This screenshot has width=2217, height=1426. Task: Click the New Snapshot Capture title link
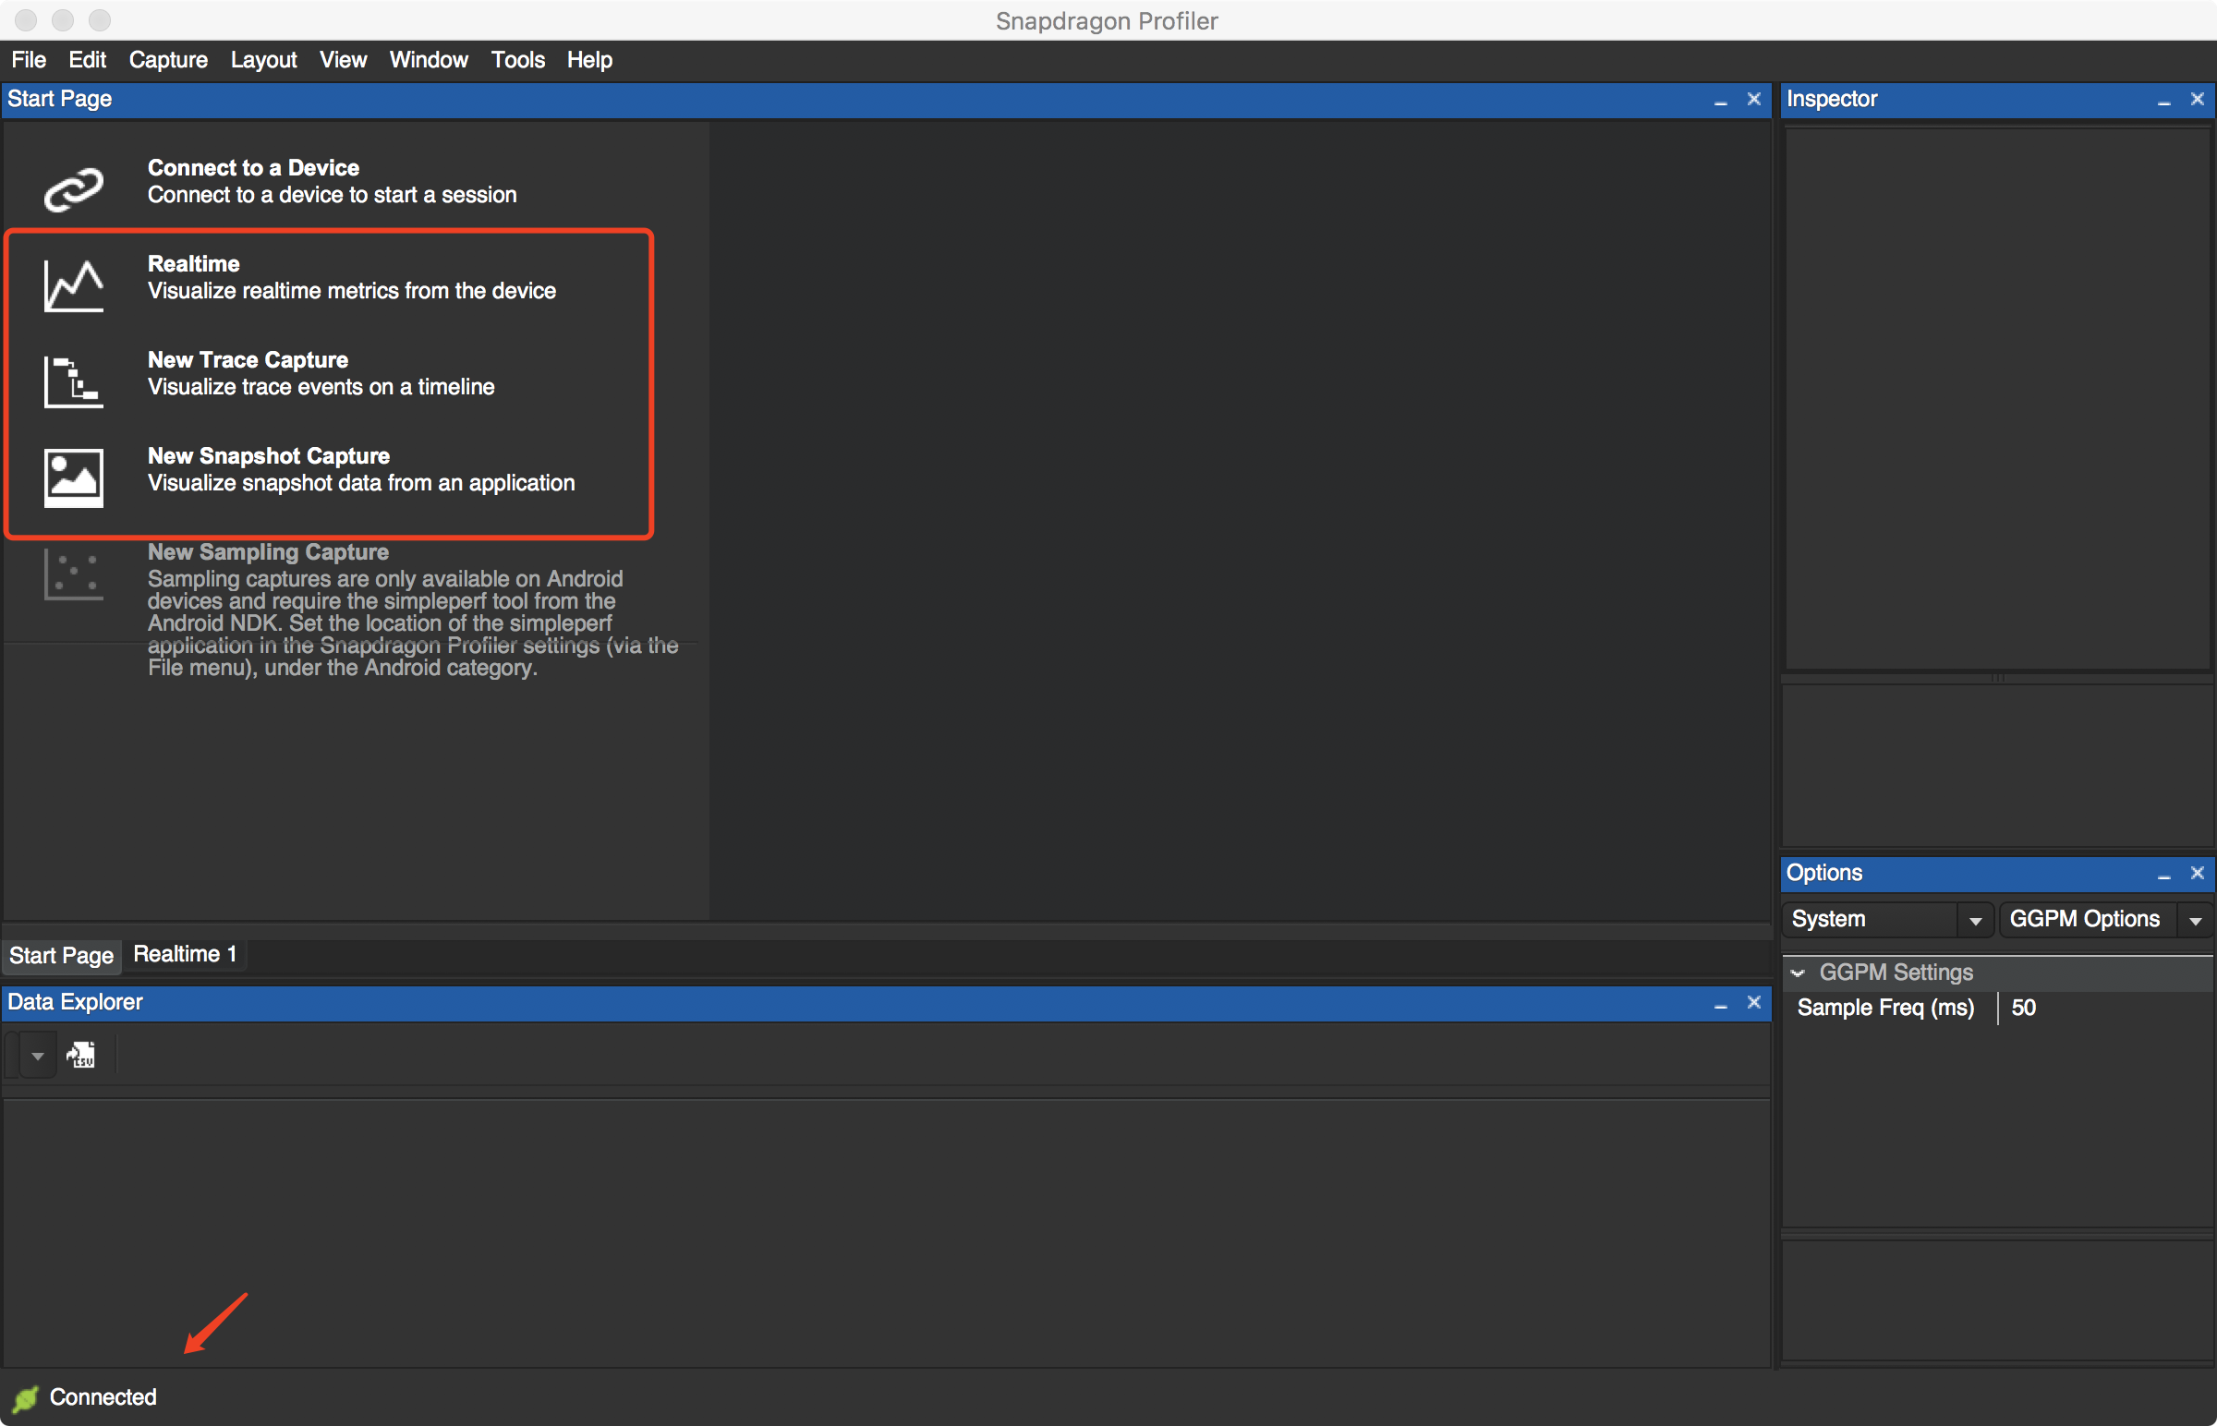pyautogui.click(x=269, y=455)
